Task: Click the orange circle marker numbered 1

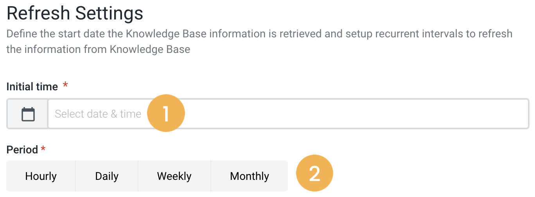Action: 166,113
